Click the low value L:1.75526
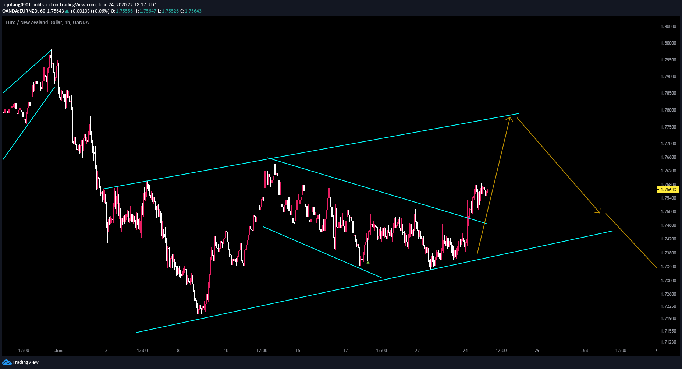This screenshot has height=369, width=682. [x=168, y=11]
